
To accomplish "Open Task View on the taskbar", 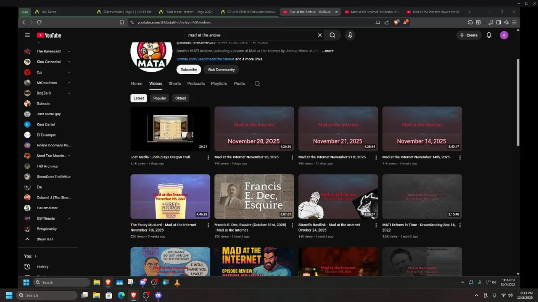I will tap(84, 295).
